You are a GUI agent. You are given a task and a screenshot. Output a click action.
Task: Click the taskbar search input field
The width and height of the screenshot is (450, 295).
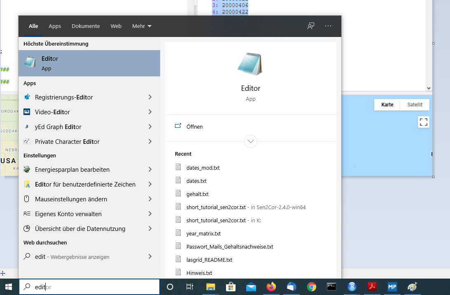89,287
